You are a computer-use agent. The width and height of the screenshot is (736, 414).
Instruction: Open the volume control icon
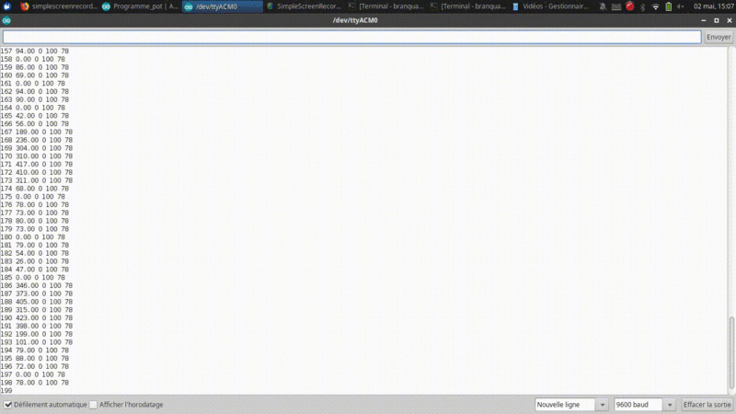680,6
